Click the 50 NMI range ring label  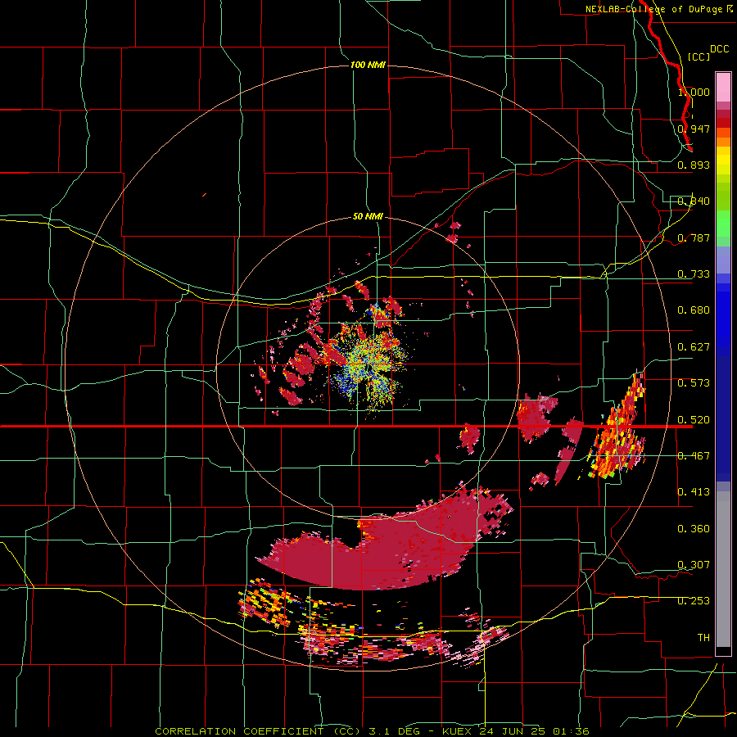pyautogui.click(x=368, y=216)
